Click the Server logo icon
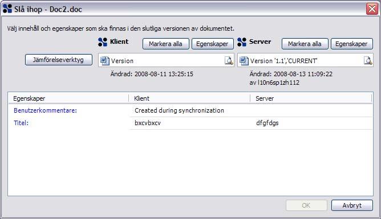Screen dimensions: 381x219 [242, 42]
